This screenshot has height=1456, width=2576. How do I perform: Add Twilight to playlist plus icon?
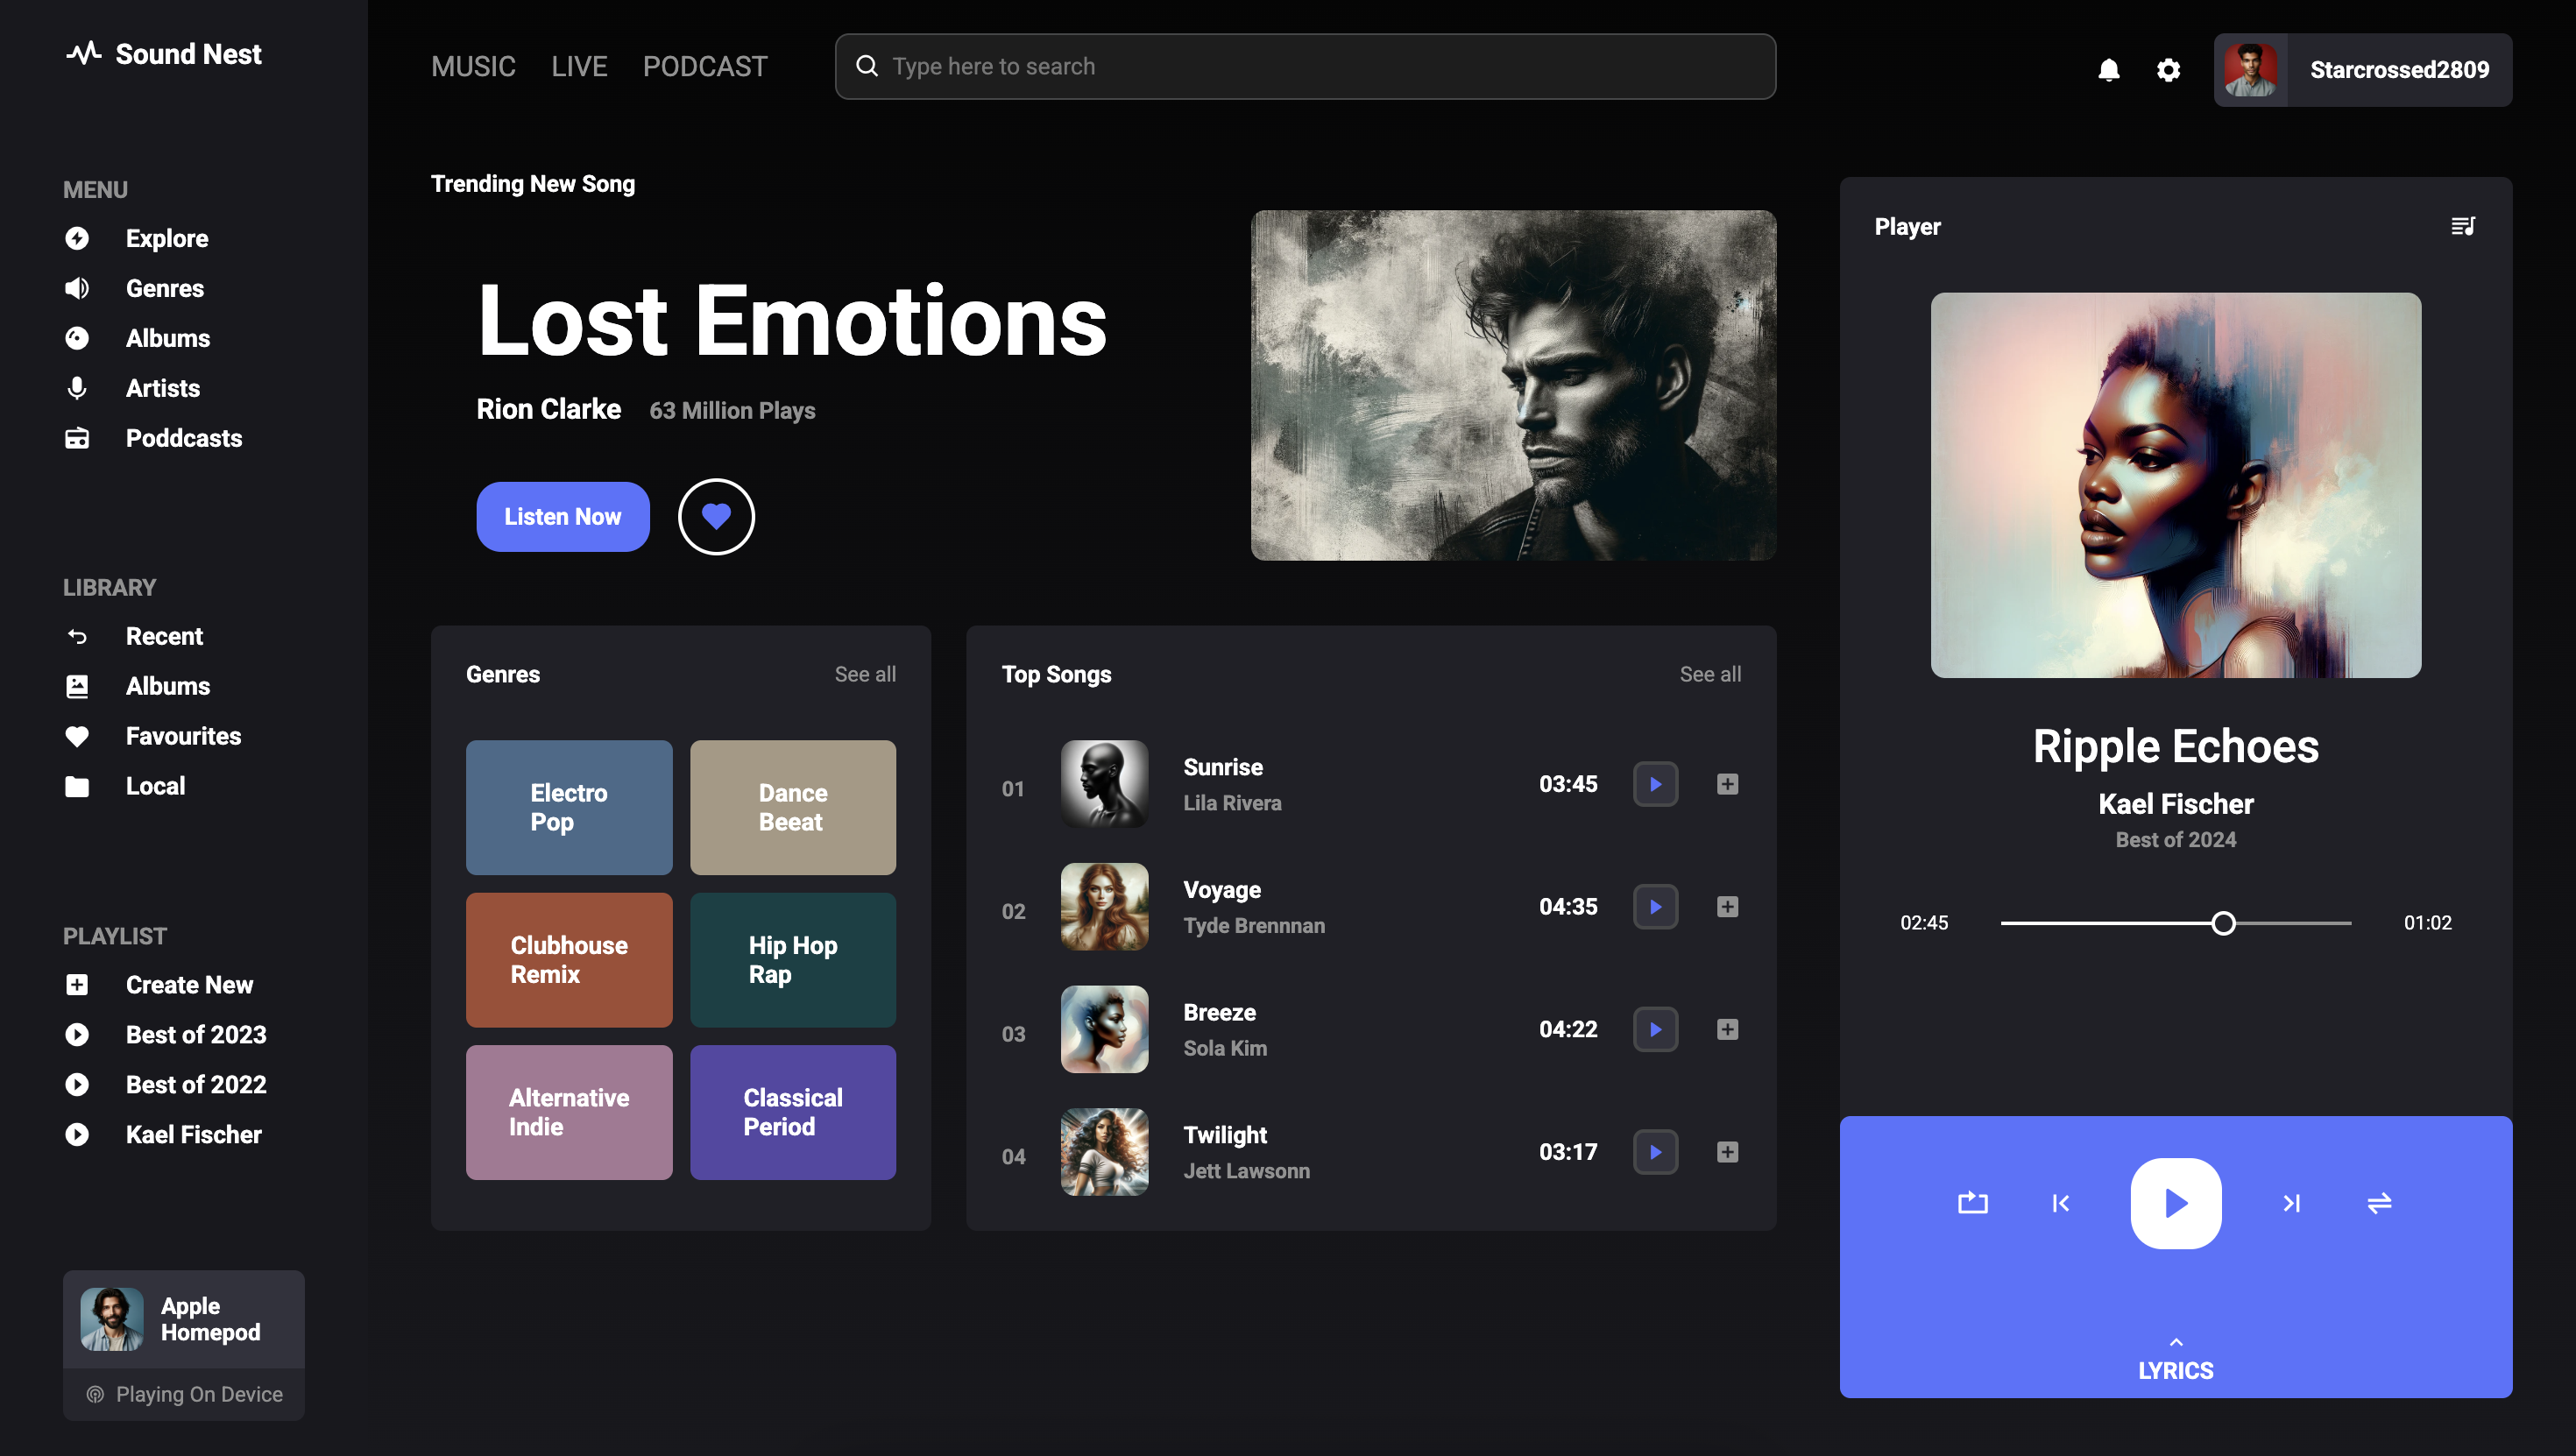tap(1727, 1152)
